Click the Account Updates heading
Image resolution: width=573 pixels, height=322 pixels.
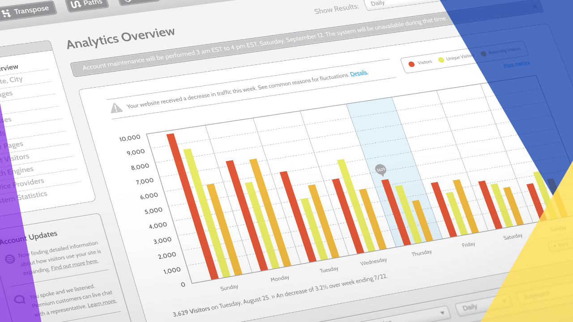coord(29,238)
